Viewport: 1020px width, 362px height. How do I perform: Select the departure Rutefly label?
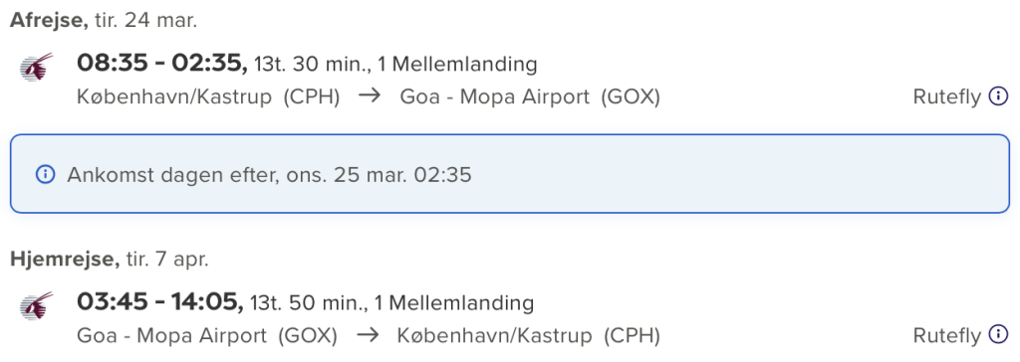click(x=947, y=96)
